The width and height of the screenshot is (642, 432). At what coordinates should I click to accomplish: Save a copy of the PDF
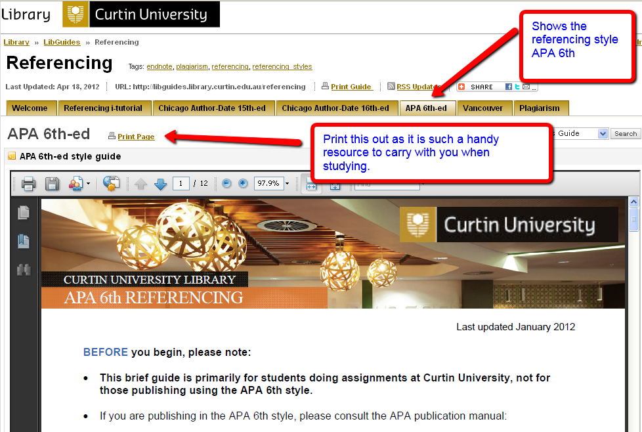click(x=52, y=184)
